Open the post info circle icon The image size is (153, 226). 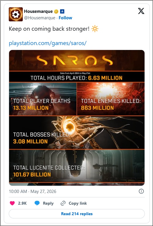[x=141, y=191]
